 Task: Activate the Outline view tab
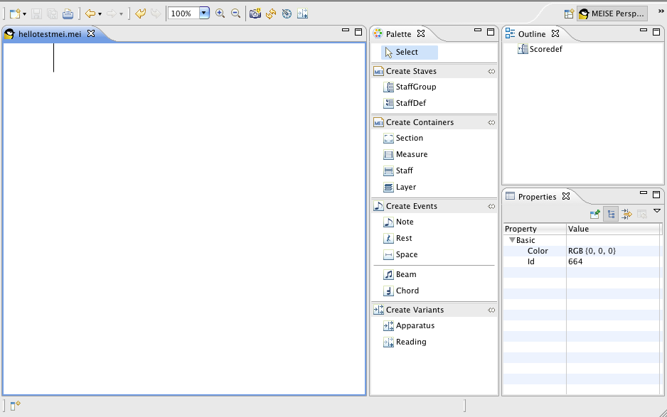[531, 34]
